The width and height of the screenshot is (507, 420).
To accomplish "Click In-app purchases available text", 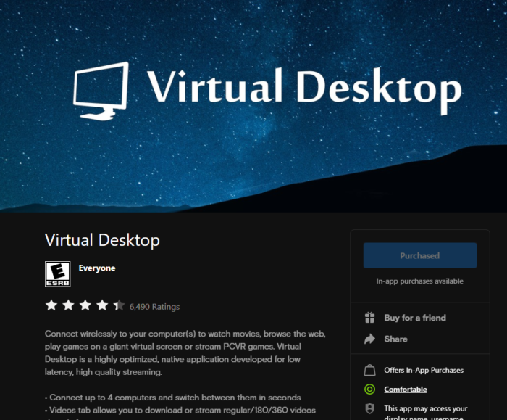I will click(x=419, y=281).
